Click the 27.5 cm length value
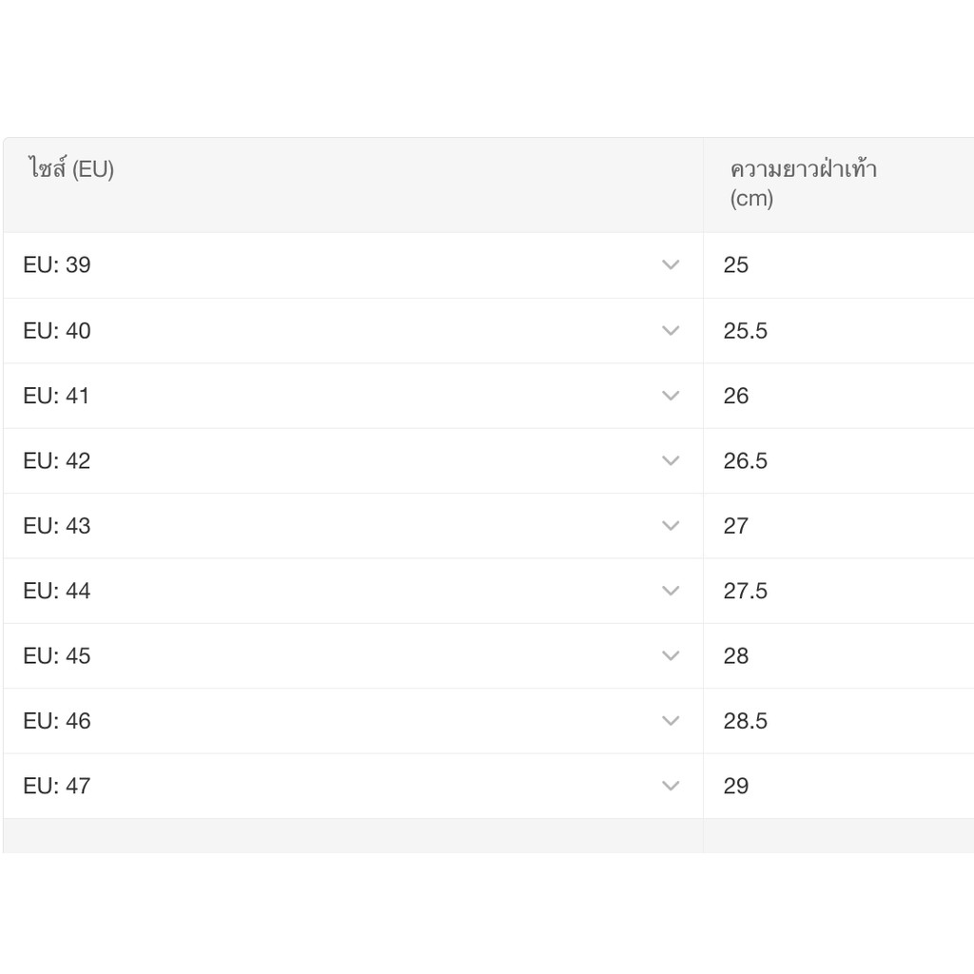This screenshot has height=974, width=974. pyautogui.click(x=745, y=592)
